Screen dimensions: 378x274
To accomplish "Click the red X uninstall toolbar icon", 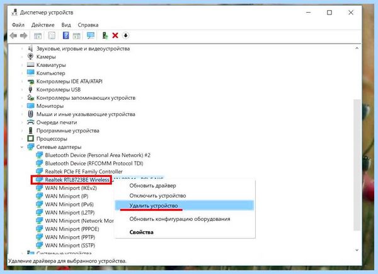I will pos(115,35).
